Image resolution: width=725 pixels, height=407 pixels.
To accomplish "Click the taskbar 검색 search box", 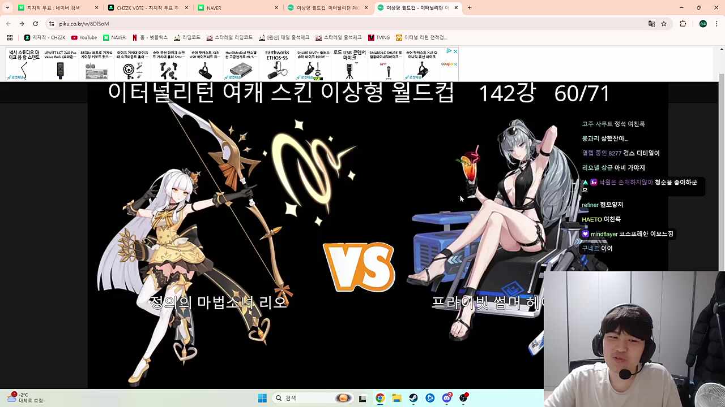I will pos(312,398).
